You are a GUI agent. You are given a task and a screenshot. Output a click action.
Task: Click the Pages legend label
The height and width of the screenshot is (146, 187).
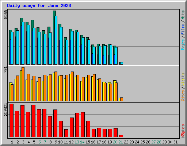183,45
